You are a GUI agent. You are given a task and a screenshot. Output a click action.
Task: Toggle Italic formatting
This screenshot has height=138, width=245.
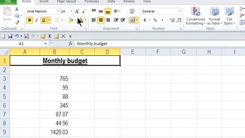click(37, 20)
